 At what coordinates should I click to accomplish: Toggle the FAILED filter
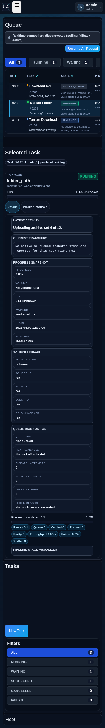[x=52, y=700]
